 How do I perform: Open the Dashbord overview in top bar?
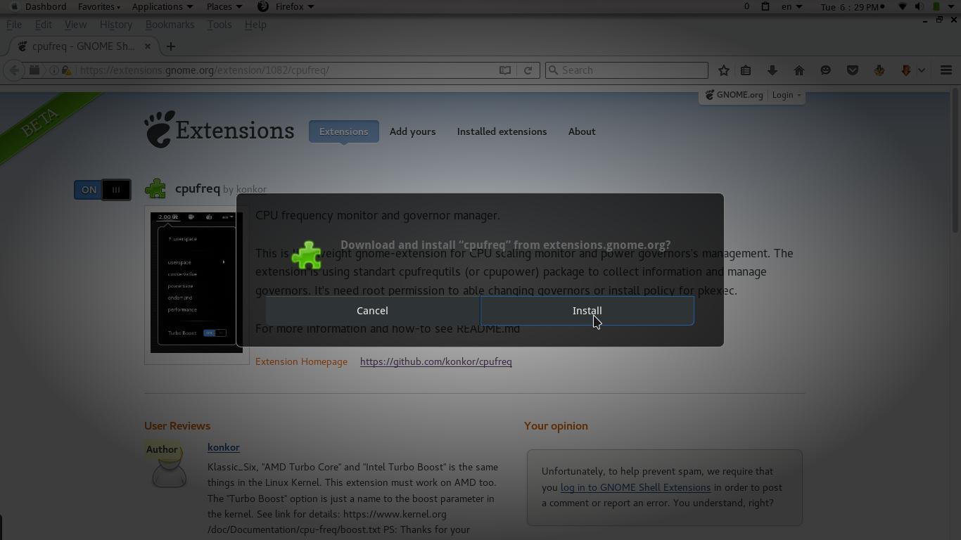tap(45, 6)
